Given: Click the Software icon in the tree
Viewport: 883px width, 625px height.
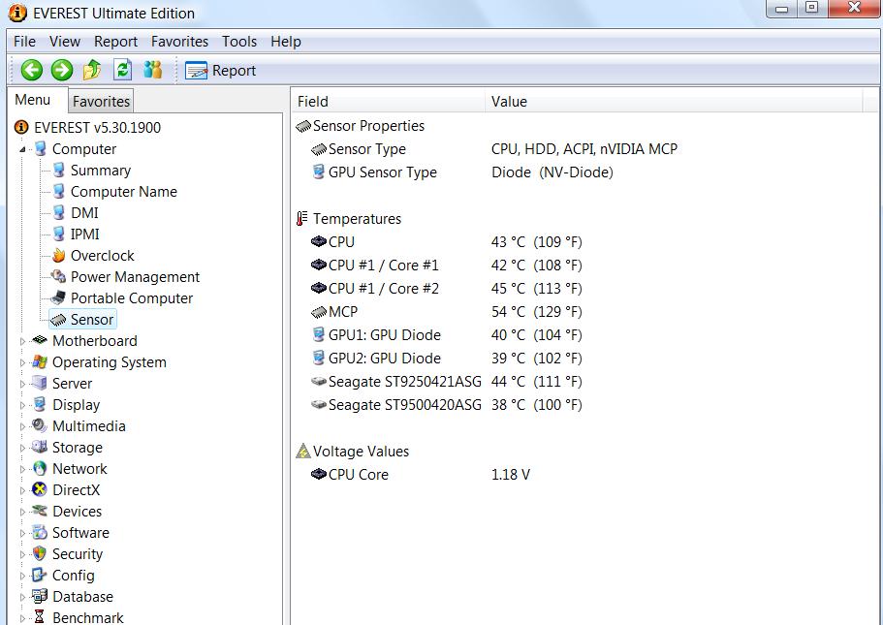Looking at the screenshot, I should 40,532.
